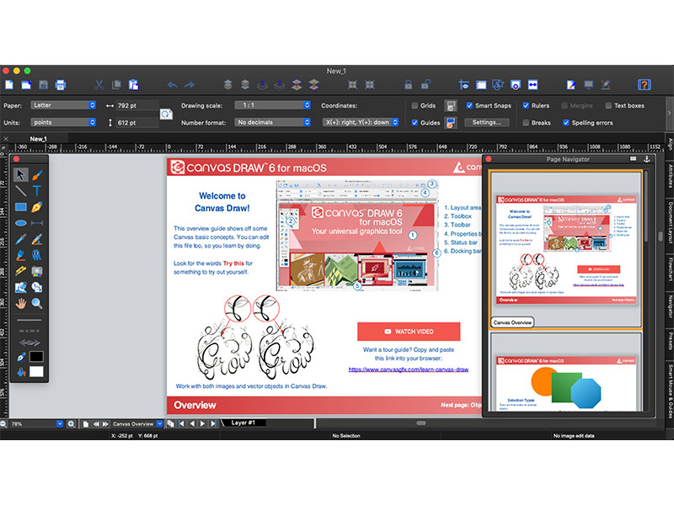Click the Print icon in toolbar
The height and width of the screenshot is (505, 674).
(61, 85)
